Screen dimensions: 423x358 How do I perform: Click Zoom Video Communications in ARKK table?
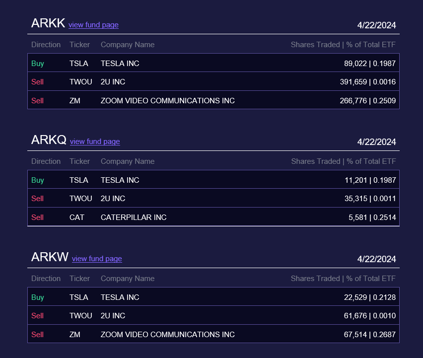(x=167, y=101)
